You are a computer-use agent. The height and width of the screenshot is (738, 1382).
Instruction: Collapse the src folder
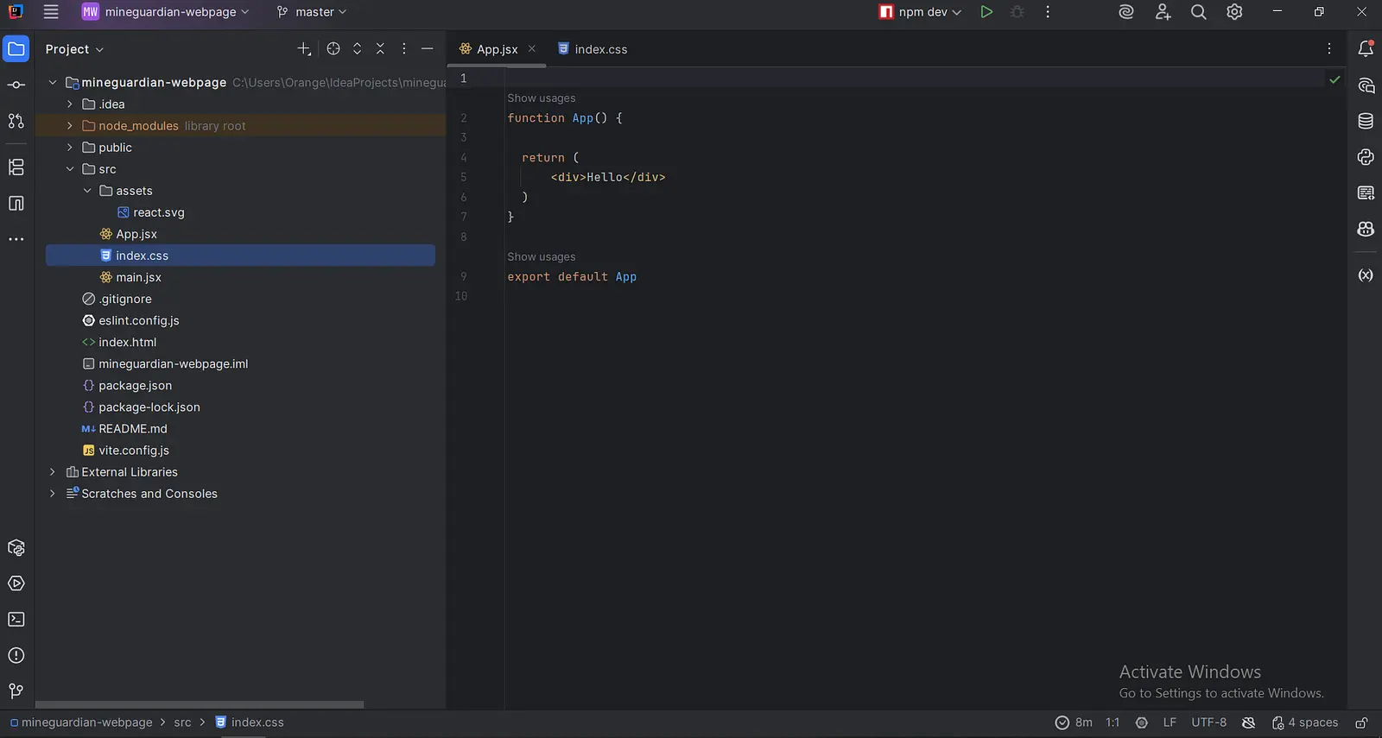pyautogui.click(x=70, y=169)
